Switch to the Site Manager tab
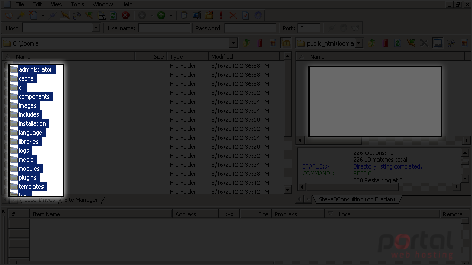Viewport: 472px width, 265px height. 81,200
